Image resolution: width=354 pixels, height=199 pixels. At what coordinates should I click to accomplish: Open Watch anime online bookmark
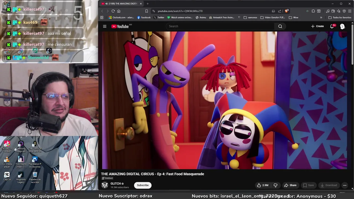point(180,17)
